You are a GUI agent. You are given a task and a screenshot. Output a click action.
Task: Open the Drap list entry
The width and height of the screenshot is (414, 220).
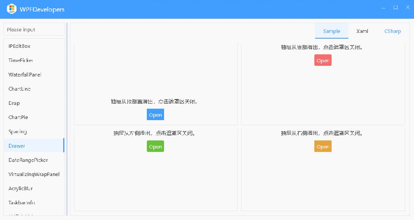[34, 103]
